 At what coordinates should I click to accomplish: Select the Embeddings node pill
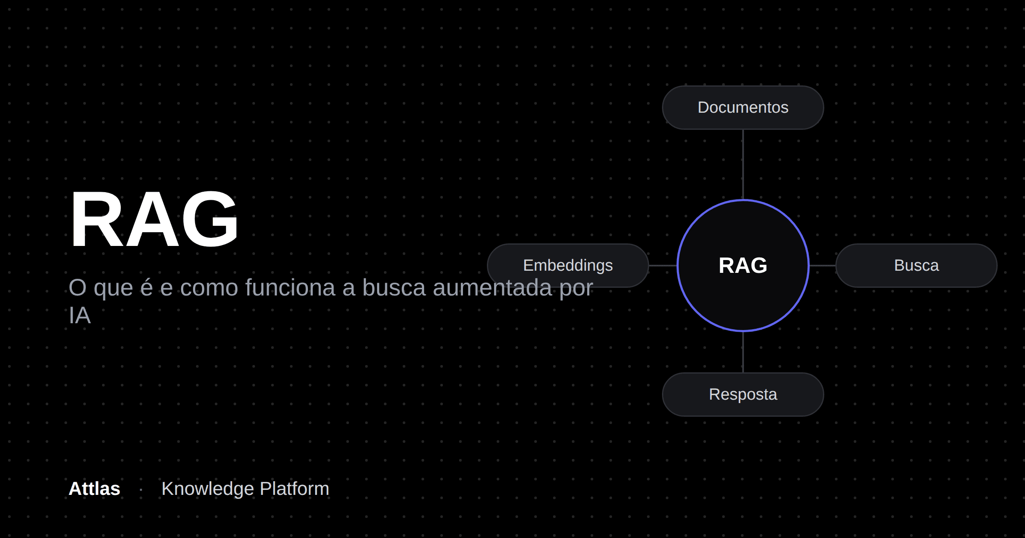coord(568,266)
